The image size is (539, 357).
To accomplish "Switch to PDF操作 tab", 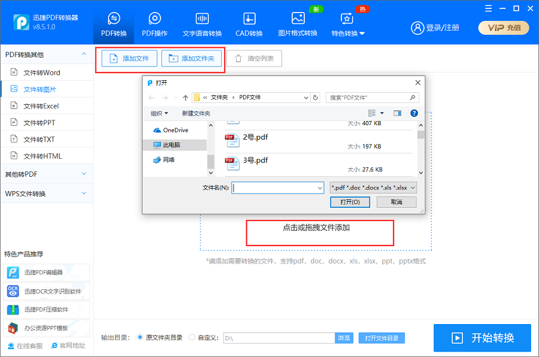I will [155, 25].
